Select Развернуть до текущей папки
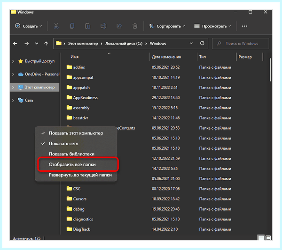The width and height of the screenshot is (282, 250). pyautogui.click(x=76, y=175)
